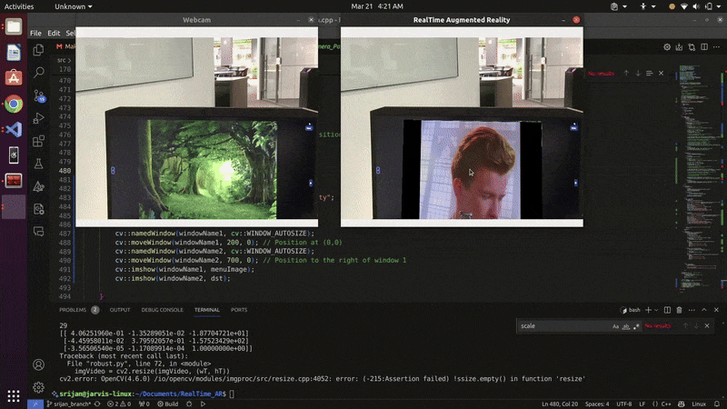Click Spaces: 4 in the status bar
Image resolution: width=727 pixels, height=409 pixels.
[597, 404]
